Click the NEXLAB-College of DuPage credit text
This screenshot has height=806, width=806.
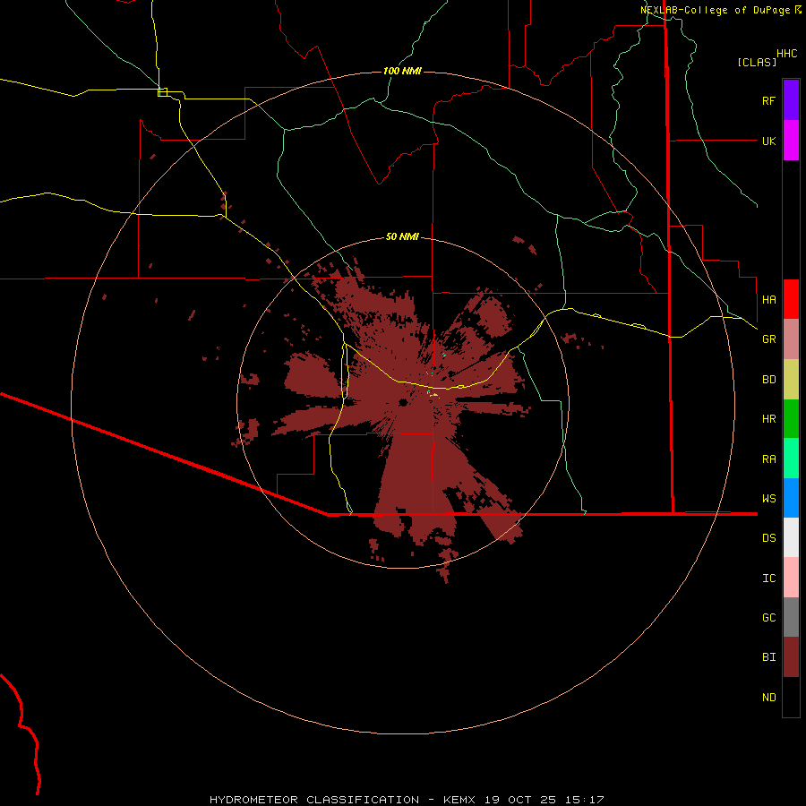point(715,10)
